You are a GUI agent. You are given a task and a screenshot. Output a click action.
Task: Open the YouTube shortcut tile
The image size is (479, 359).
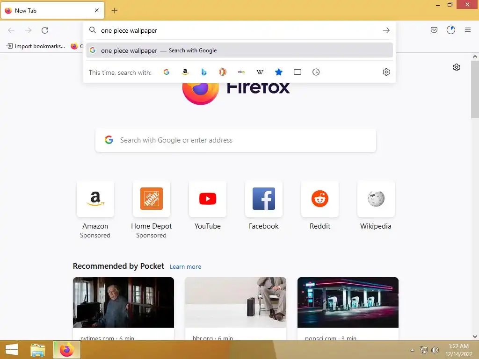(208, 199)
